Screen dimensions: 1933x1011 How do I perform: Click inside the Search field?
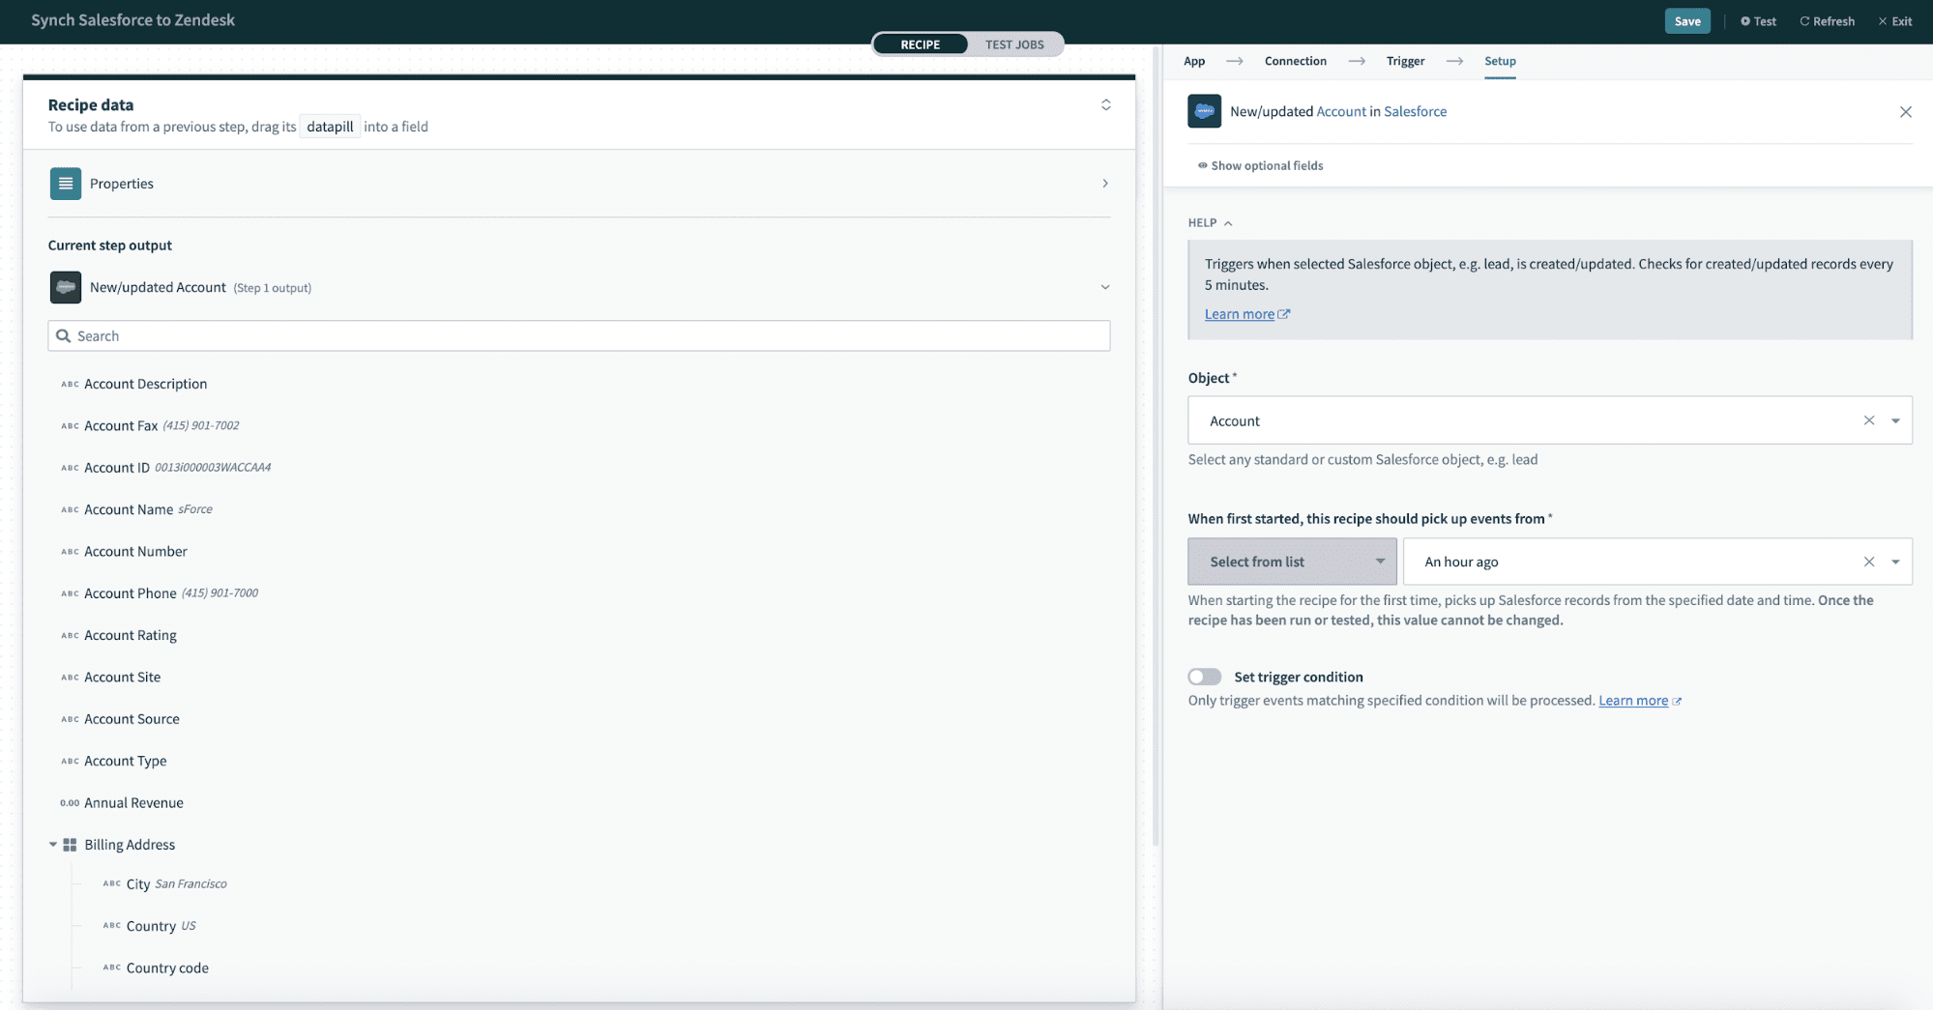point(387,335)
